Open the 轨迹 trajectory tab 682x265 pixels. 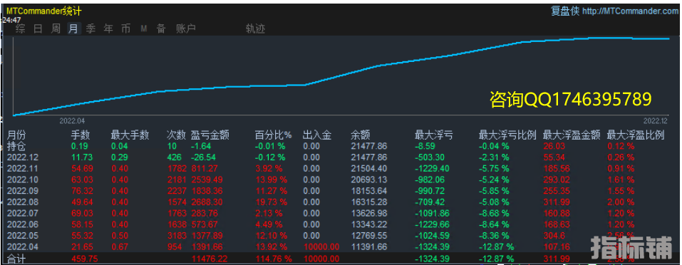(x=255, y=29)
